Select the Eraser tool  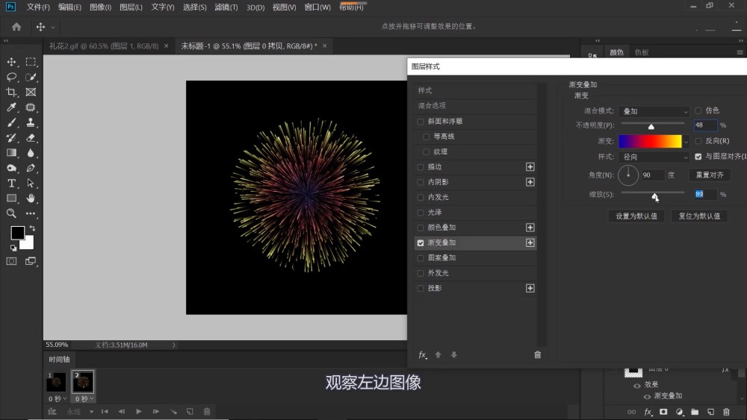[x=31, y=138]
